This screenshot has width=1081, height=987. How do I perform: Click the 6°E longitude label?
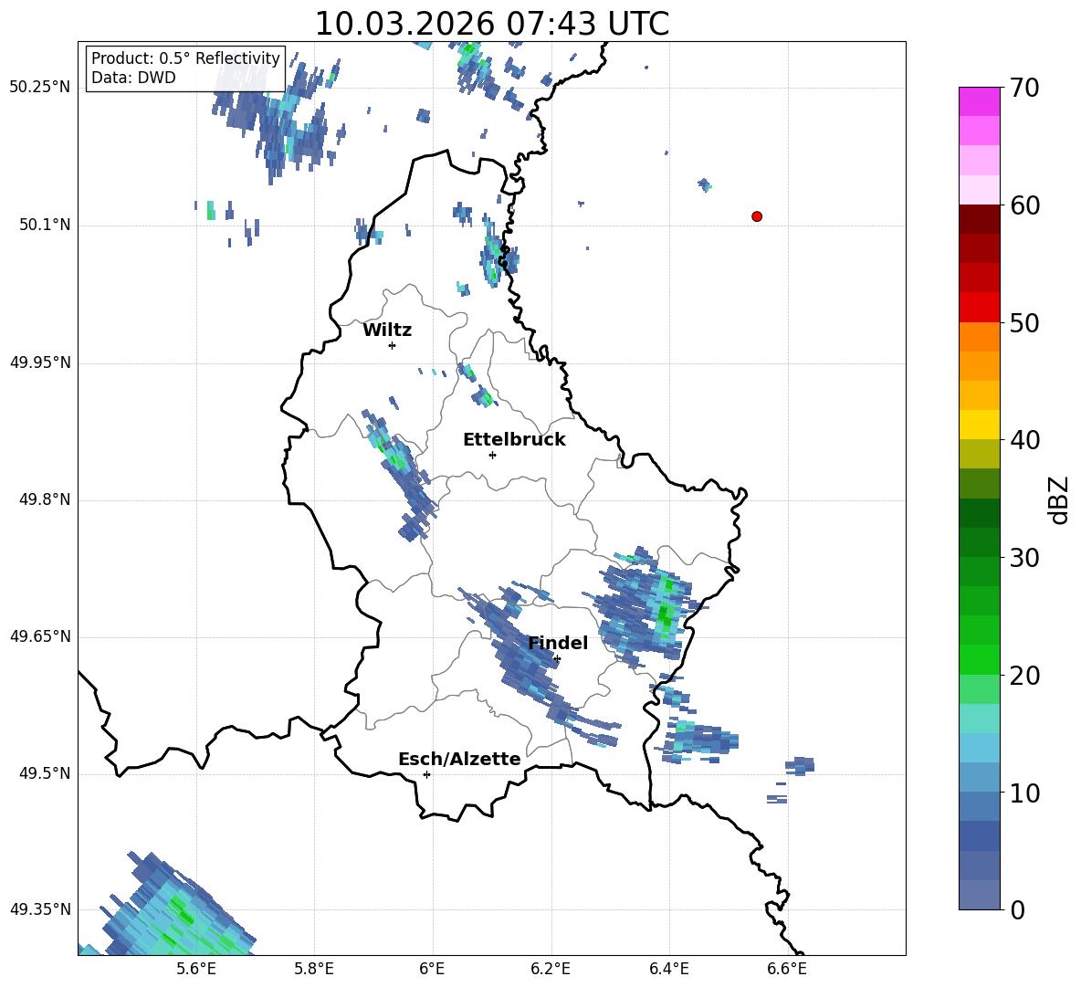pyautogui.click(x=432, y=969)
